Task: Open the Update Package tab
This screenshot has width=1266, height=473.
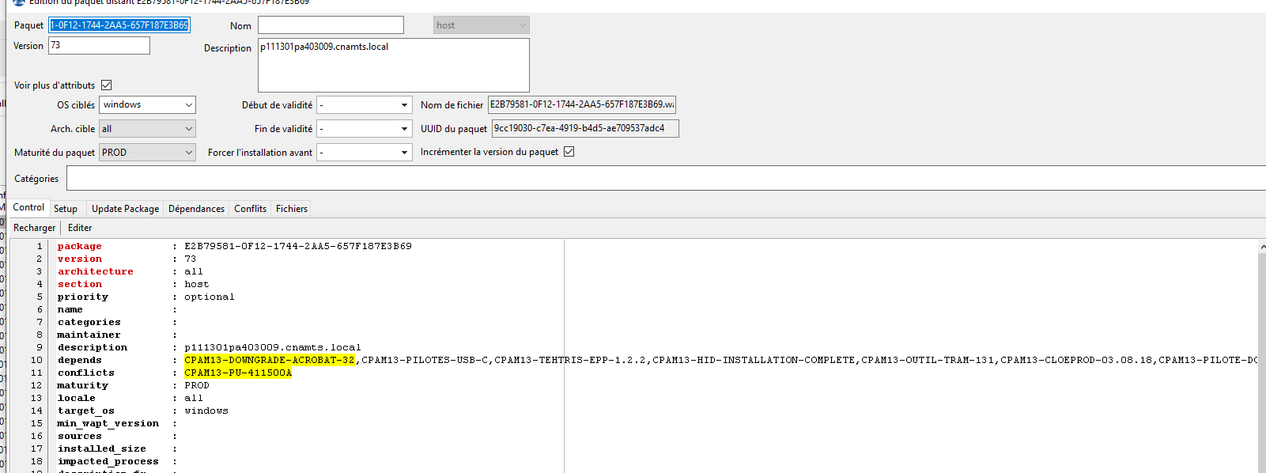Action: click(x=125, y=209)
